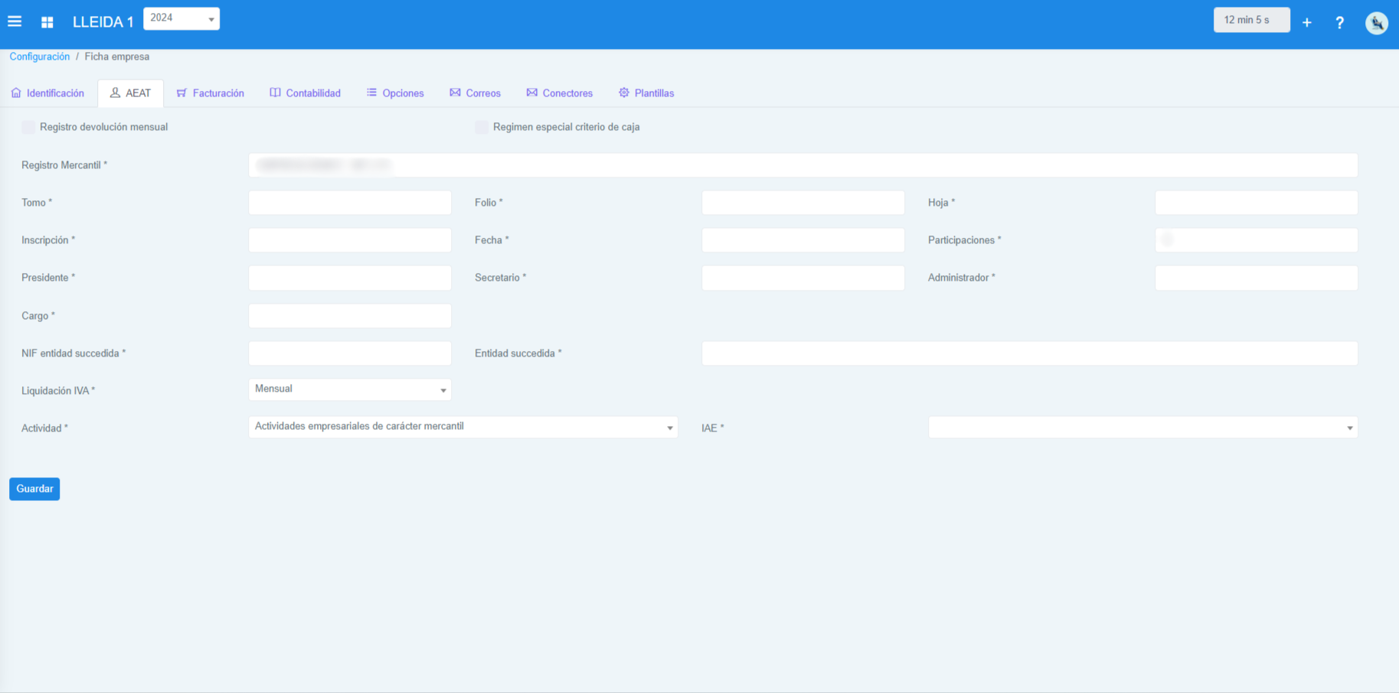This screenshot has width=1399, height=693.
Task: Open the Liquidación IVA dropdown
Action: pos(350,389)
